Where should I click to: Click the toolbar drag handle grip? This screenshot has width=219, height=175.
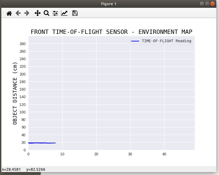pyautogui.click(x=3, y=13)
